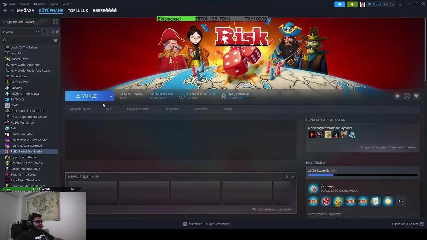This screenshot has width=427, height=240.
Task: Open the Yardım menu
Action: pos(67,4)
